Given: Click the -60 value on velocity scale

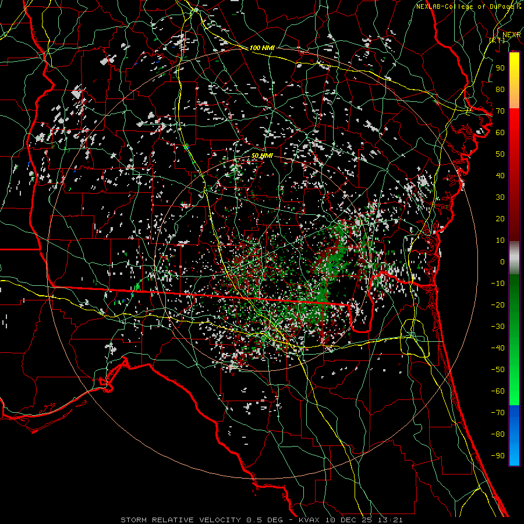Looking at the screenshot, I should [x=498, y=391].
